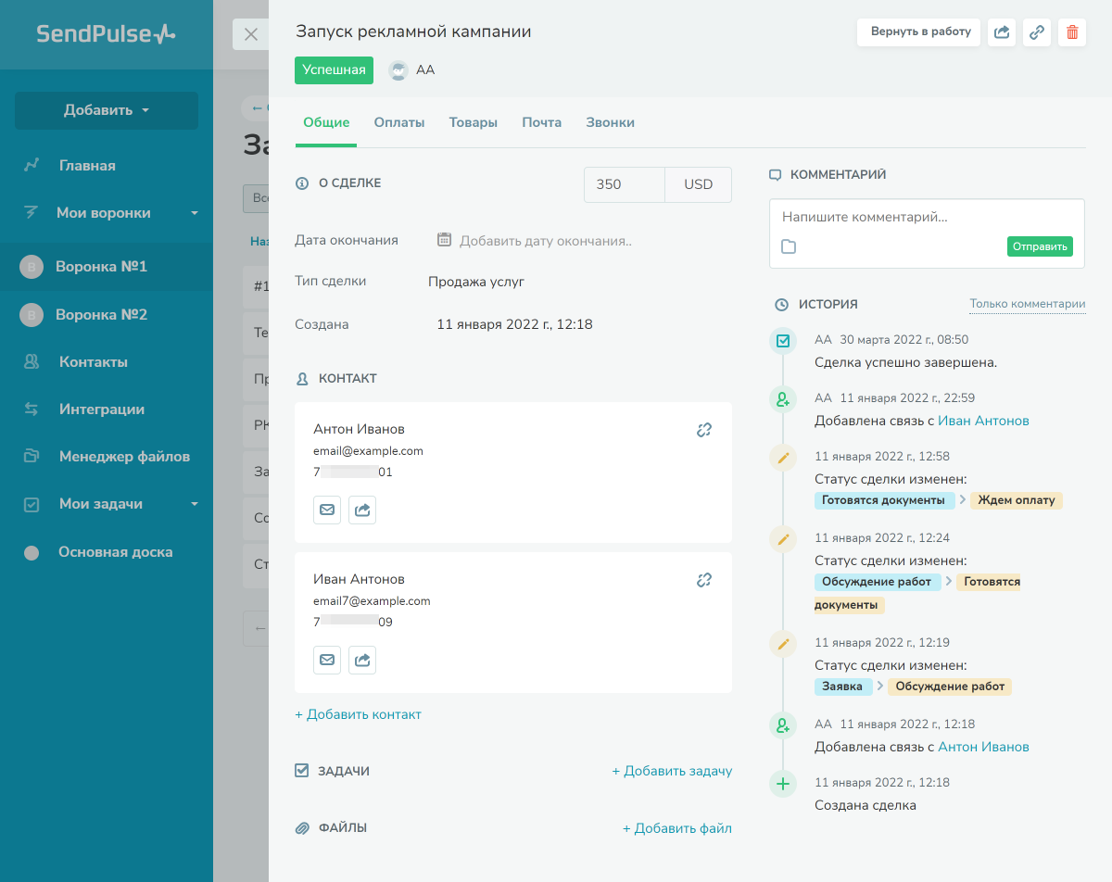Click the AA responsible user avatar

(x=398, y=70)
